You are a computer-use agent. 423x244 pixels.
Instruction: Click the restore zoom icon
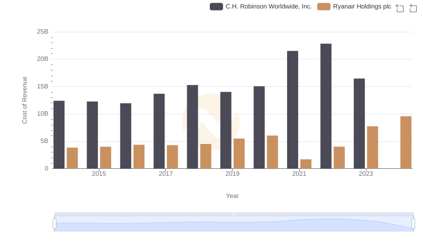tap(413, 8)
